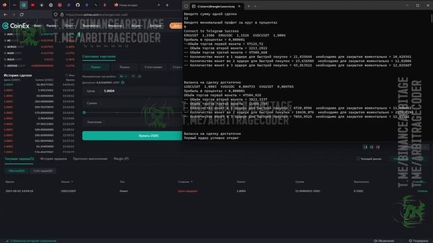Click the orange button in CoinEx header
433x243 pixels.
[176, 26]
